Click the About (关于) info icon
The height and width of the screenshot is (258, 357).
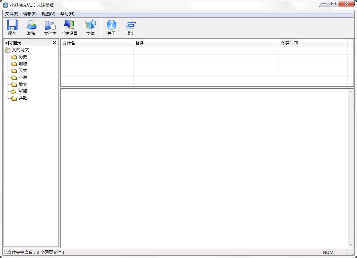point(111,27)
